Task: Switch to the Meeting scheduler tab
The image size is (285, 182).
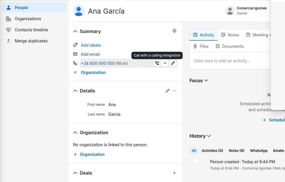Action: (x=258, y=35)
